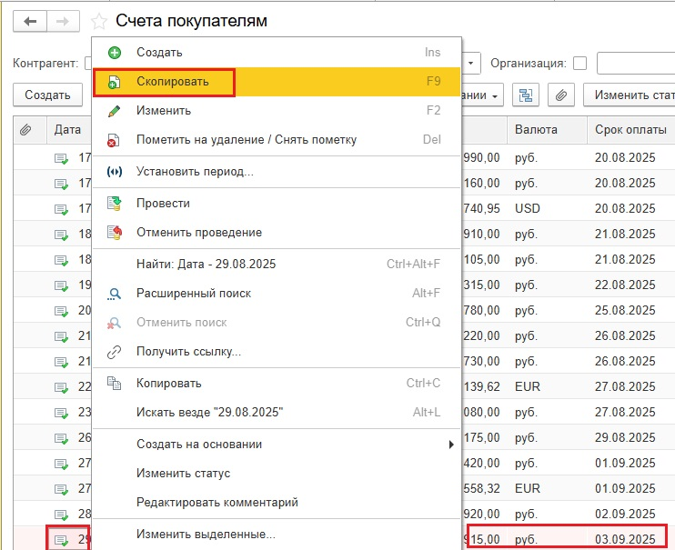The width and height of the screenshot is (675, 550).
Task: Select 'Копировать' menu entry
Action: (277, 384)
